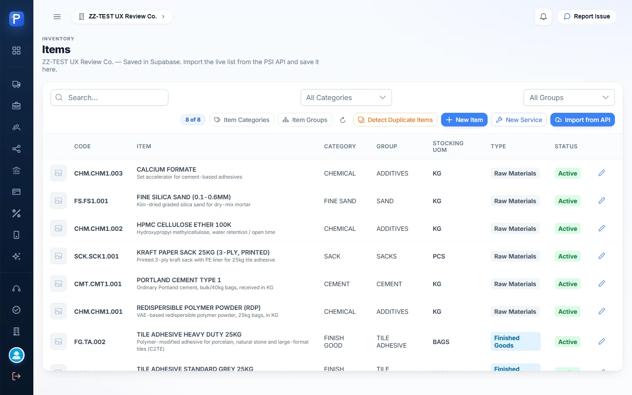632x395 pixels.
Task: Expand the ZZ-TEST UX Review Co. company selector
Action: click(122, 17)
